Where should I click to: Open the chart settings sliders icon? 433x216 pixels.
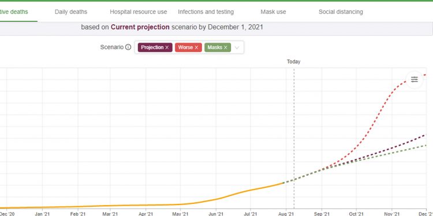pos(414,80)
